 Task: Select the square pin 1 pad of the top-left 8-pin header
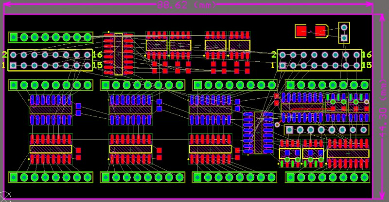14,37
